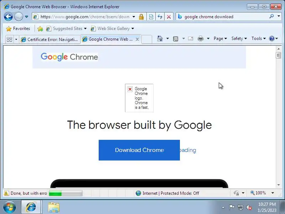The image size is (285, 214).
Task: Click the Bing search box
Action: pyautogui.click(x=226, y=17)
